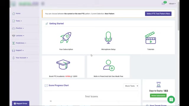
Task: Open the green chat widget button
Action: pyautogui.click(x=171, y=100)
